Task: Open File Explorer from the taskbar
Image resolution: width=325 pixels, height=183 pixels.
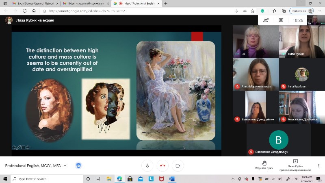Action: [109, 179]
